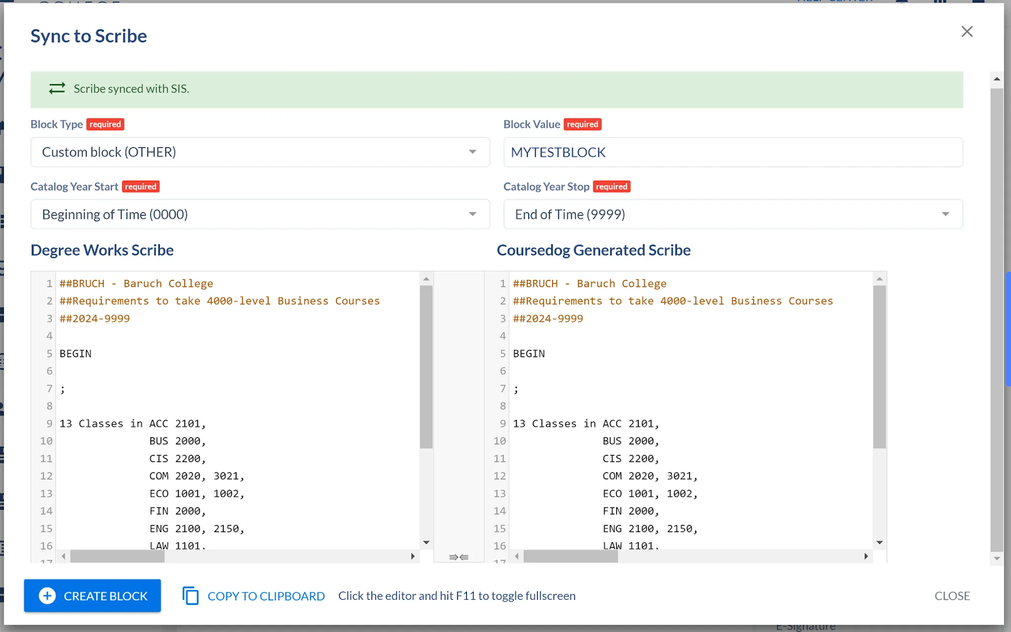Screen dimensions: 1011x632
Task: Open the Catalog Year Start dropdown
Action: tap(260, 214)
